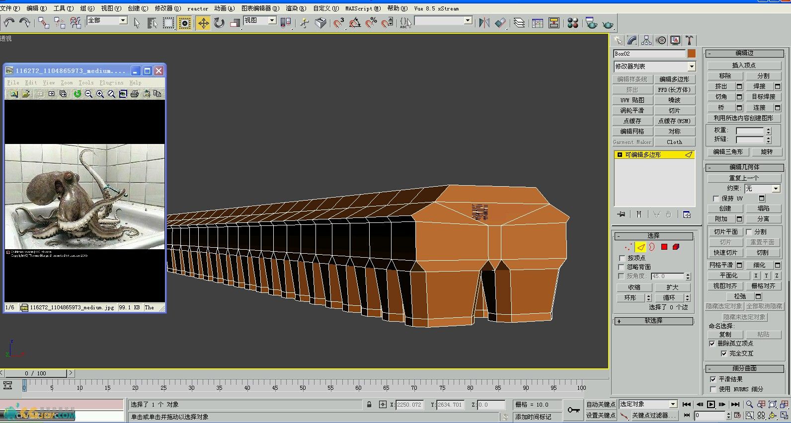This screenshot has width=791, height=423.
Task: Click the 利用所选内容创建图形 button
Action: click(744, 118)
